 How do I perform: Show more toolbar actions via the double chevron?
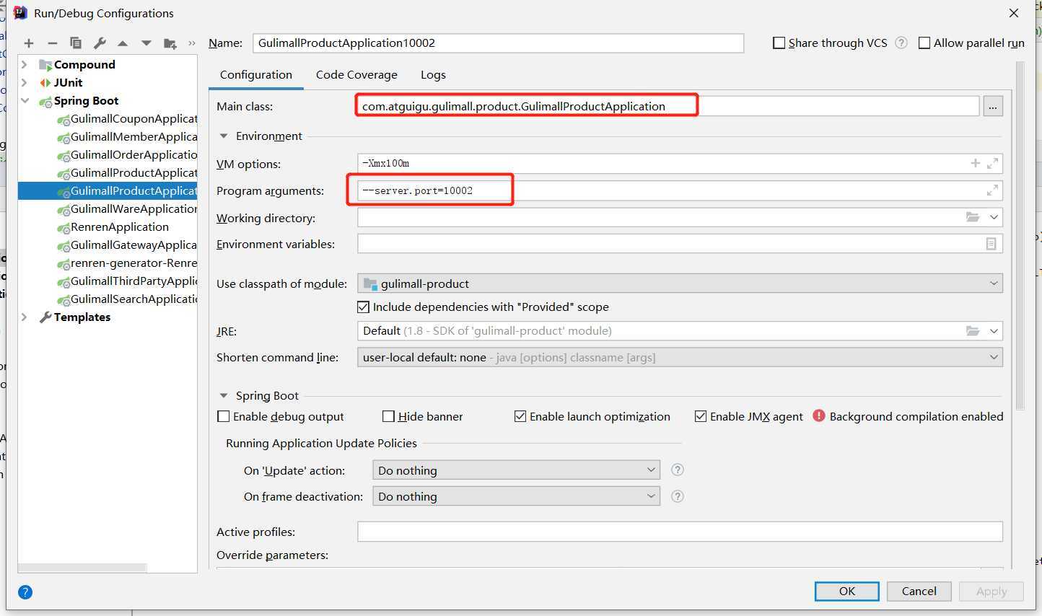(x=192, y=43)
